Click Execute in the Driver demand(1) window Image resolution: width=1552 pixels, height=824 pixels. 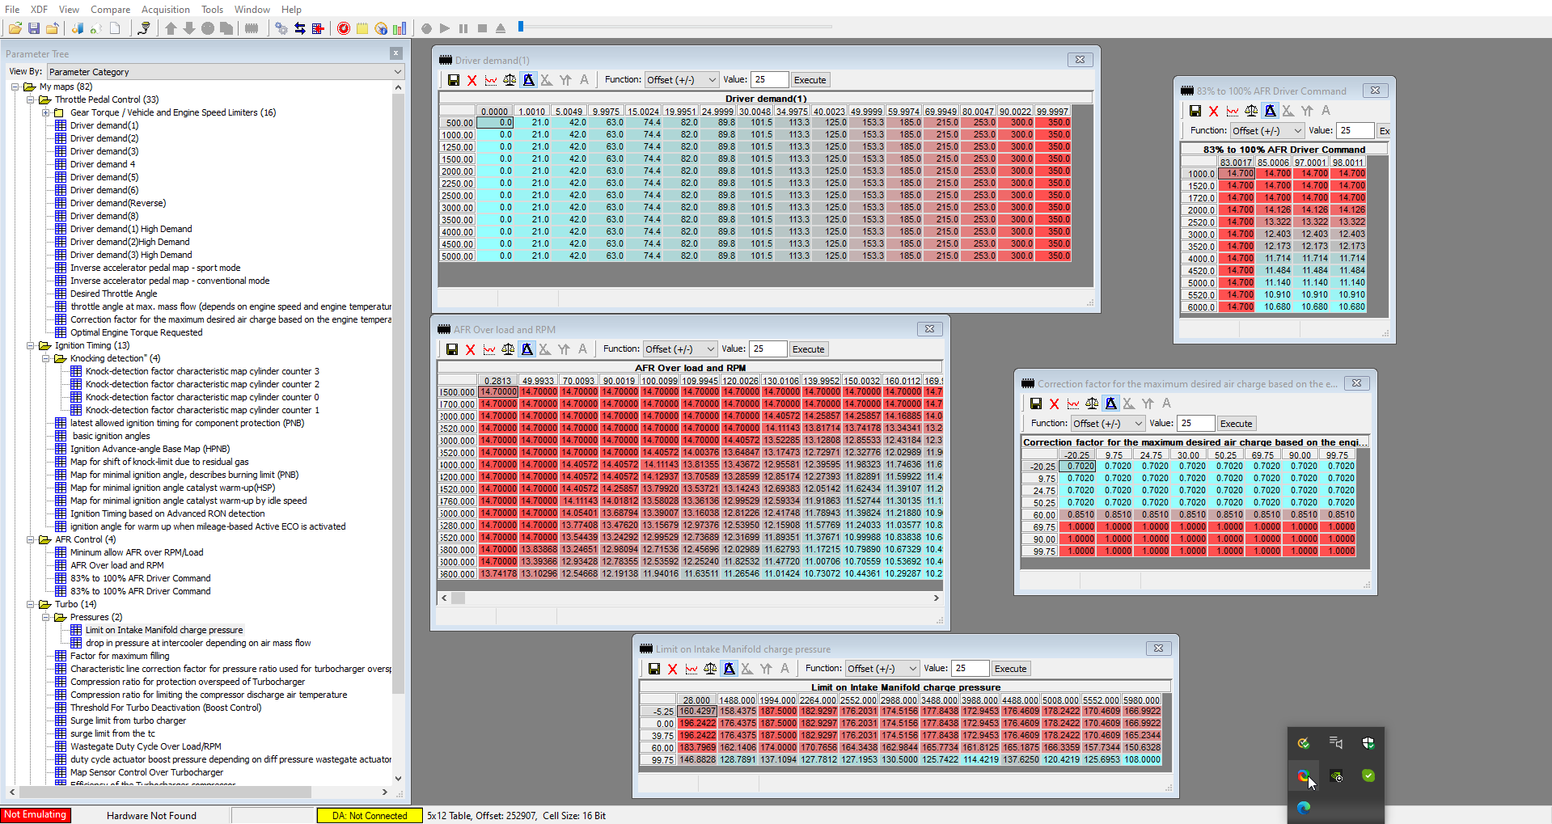(810, 80)
